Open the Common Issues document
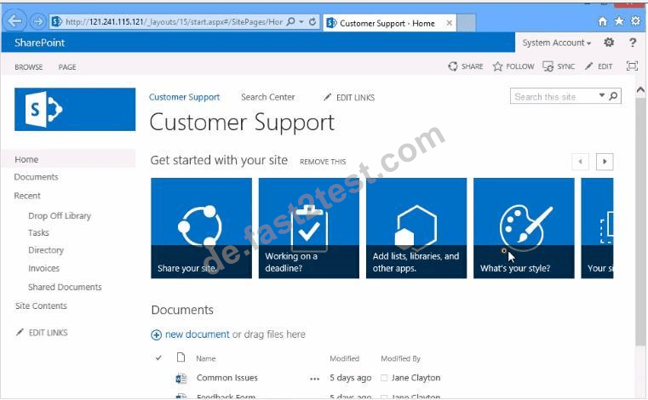648x400 pixels. [x=227, y=378]
